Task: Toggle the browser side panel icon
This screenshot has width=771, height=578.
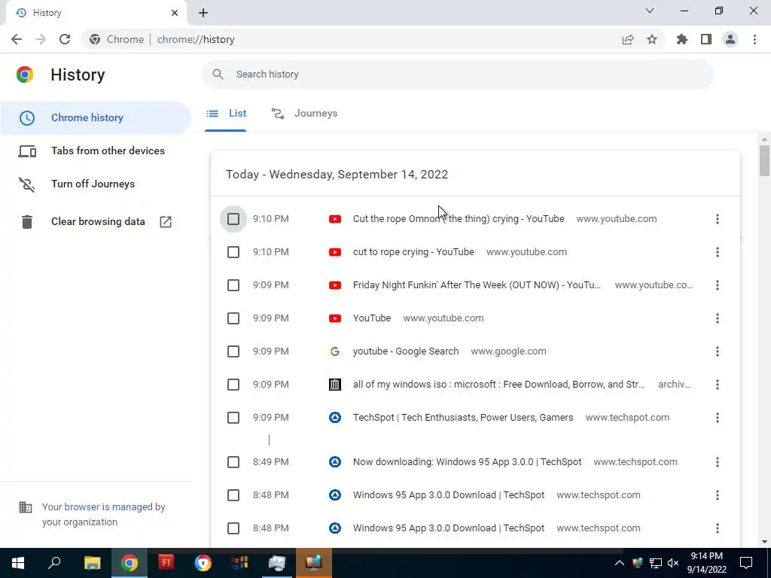Action: [x=706, y=39]
